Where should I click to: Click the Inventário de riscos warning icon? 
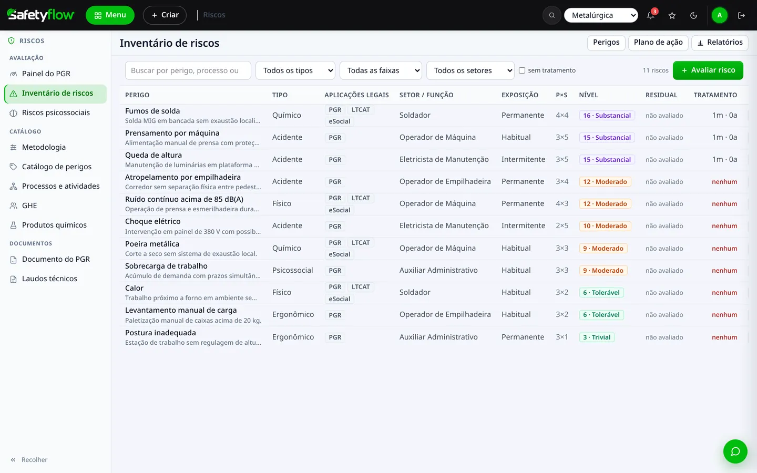point(14,94)
